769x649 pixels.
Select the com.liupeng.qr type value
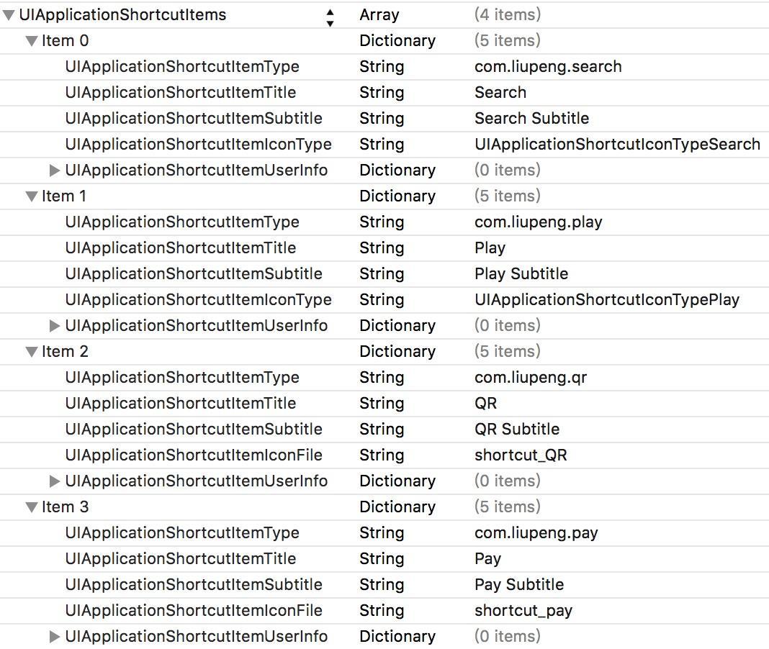click(531, 378)
